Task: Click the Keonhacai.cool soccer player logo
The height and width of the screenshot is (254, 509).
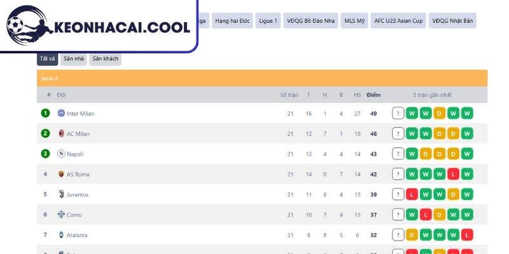Action: coord(29,25)
